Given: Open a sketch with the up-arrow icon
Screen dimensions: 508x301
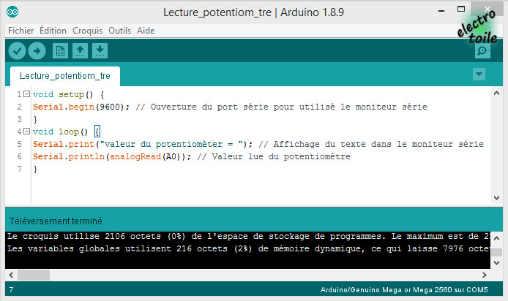Looking at the screenshot, I should [x=80, y=50].
